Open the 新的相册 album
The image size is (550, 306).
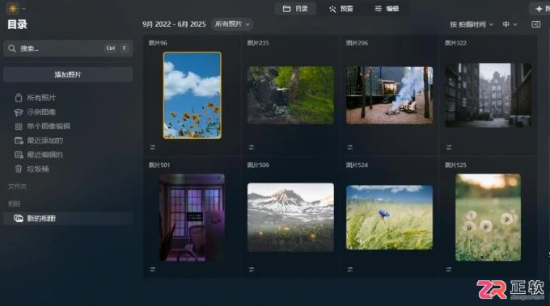[68, 218]
